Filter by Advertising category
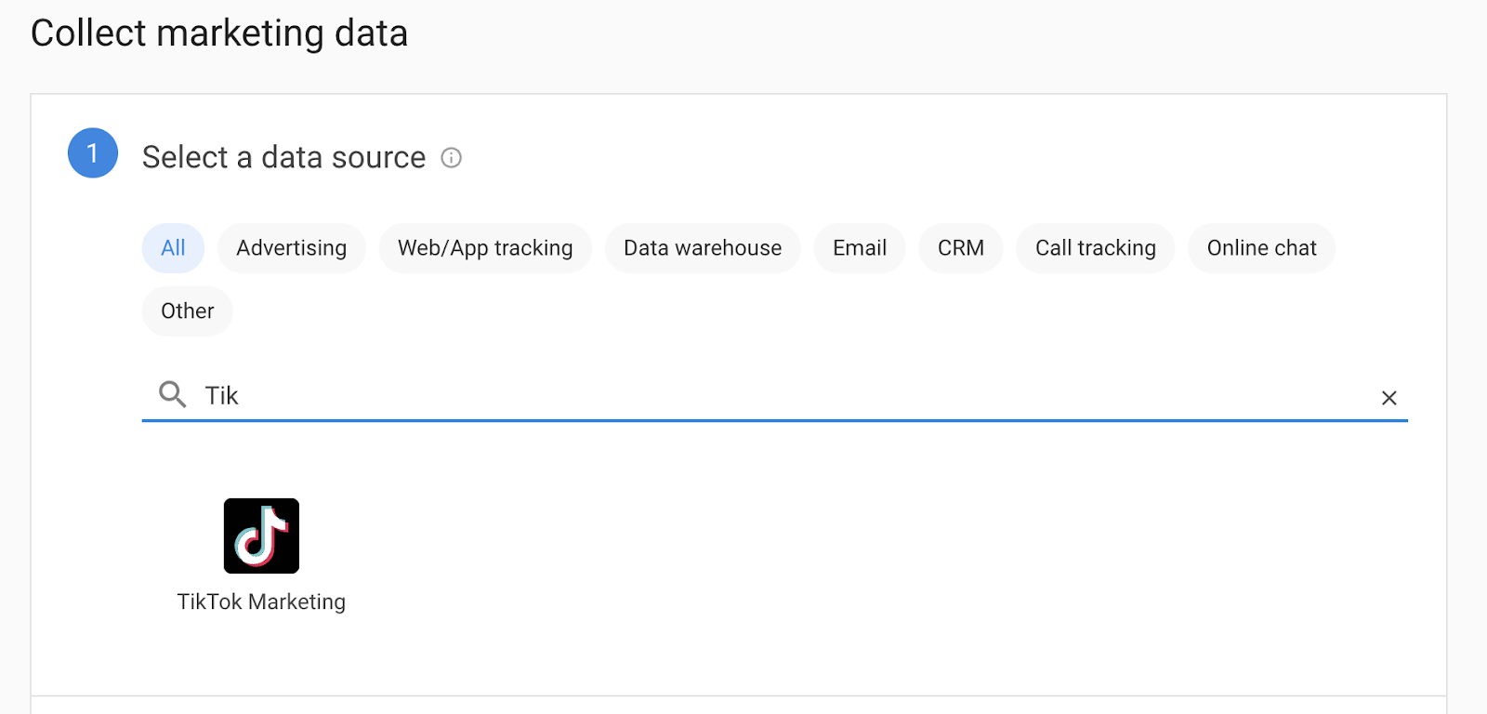1487x714 pixels. [x=291, y=248]
